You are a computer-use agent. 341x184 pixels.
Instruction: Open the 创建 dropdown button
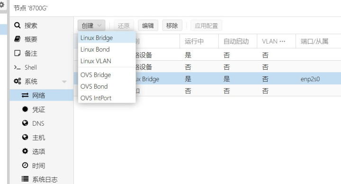pyautogui.click(x=91, y=26)
